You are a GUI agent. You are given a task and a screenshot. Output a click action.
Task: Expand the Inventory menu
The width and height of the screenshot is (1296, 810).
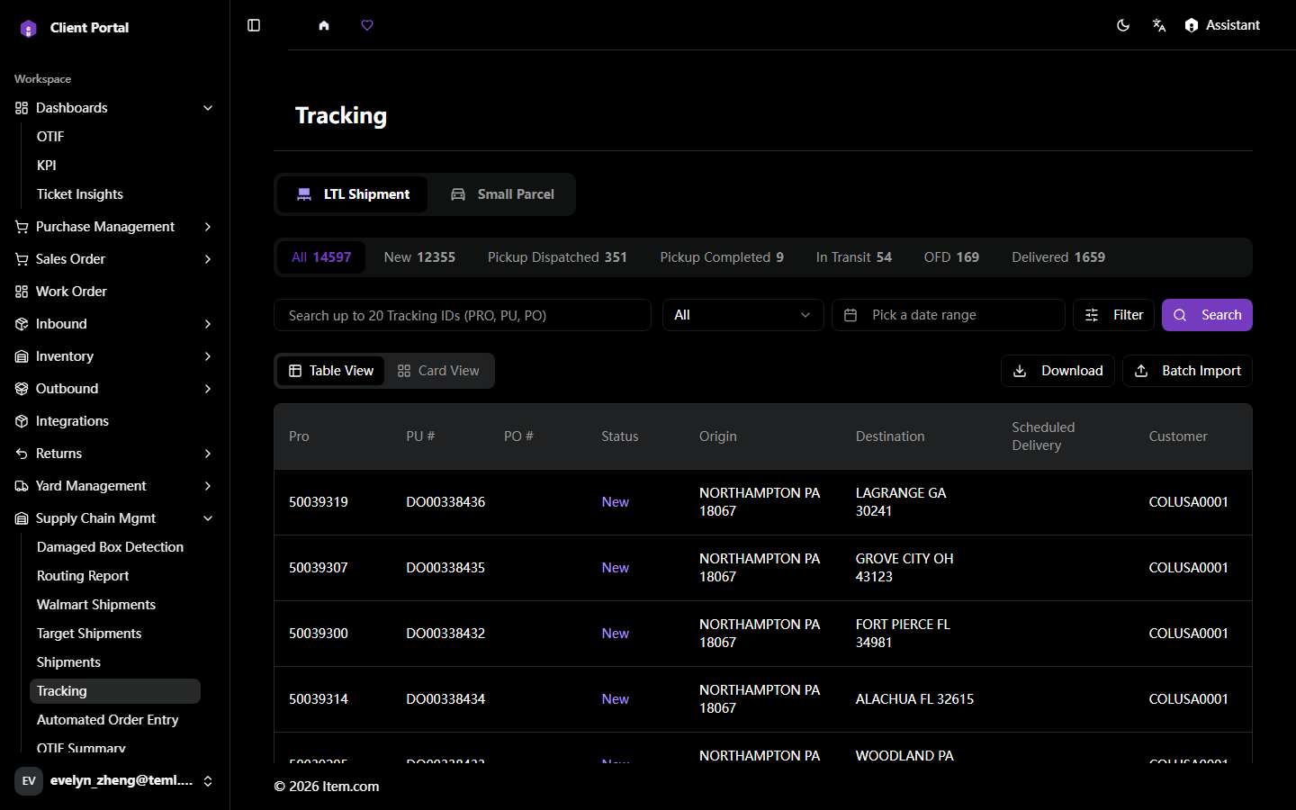point(208,356)
